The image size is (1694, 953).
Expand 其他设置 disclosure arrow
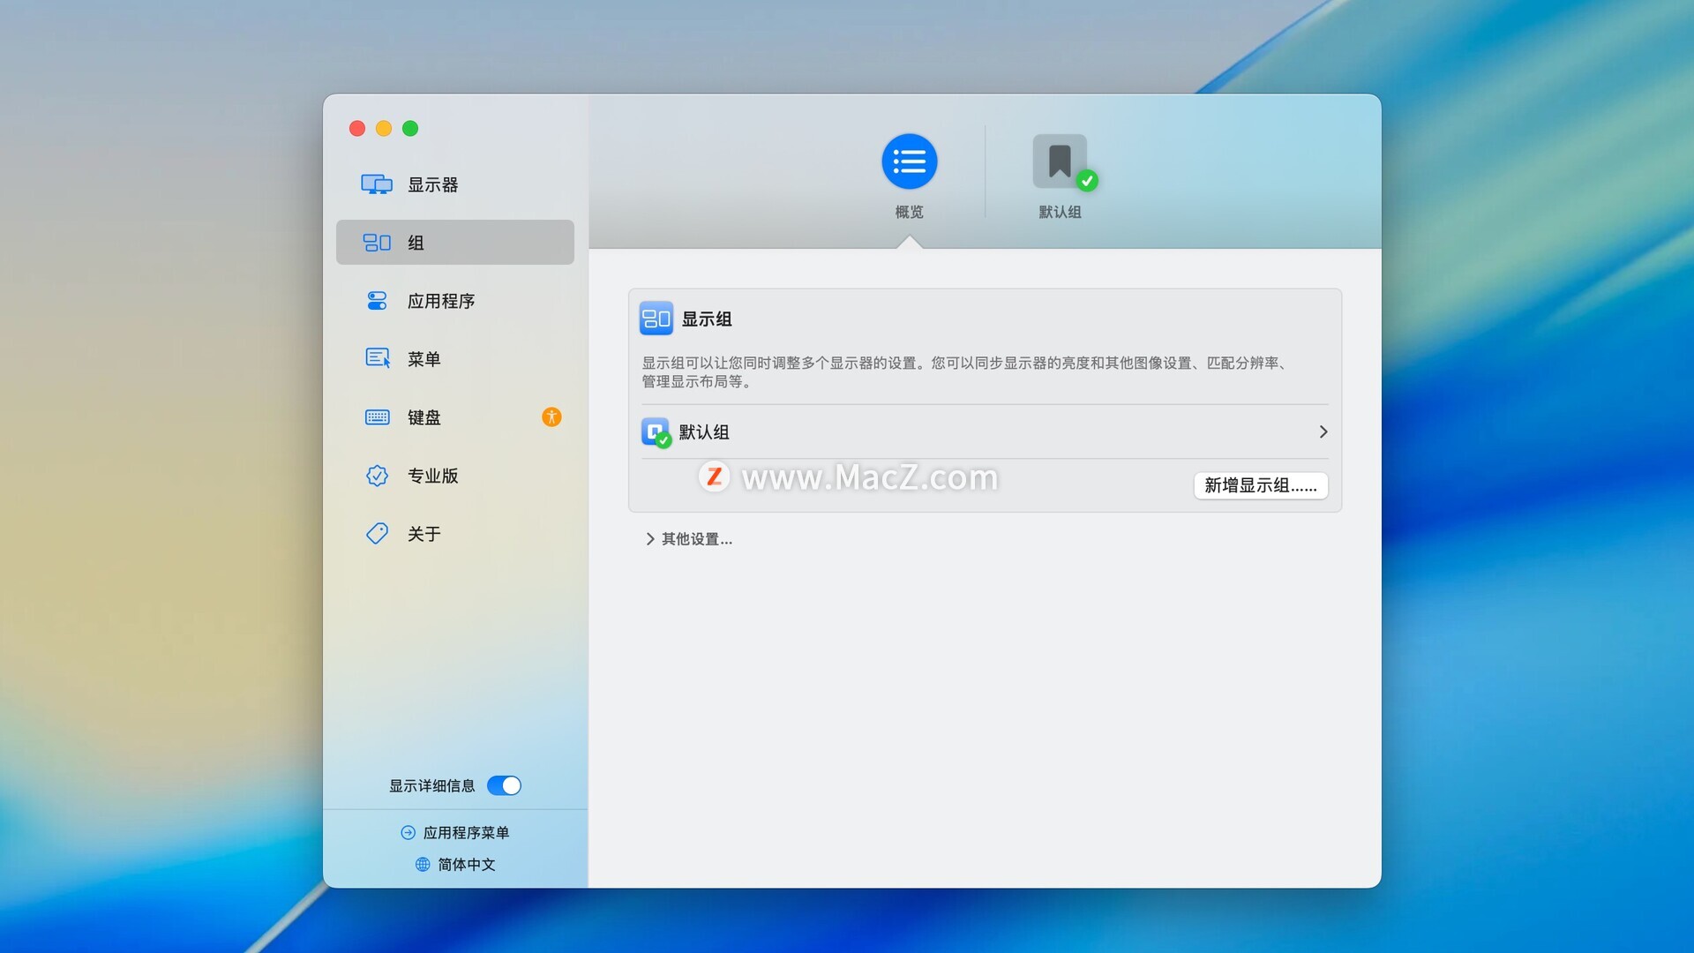point(650,539)
